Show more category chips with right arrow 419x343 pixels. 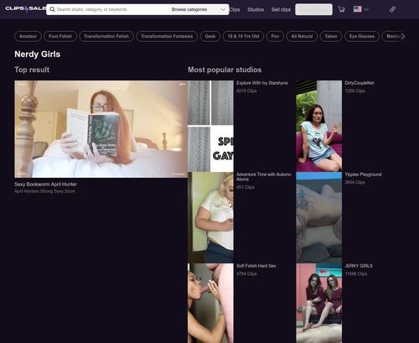point(402,36)
